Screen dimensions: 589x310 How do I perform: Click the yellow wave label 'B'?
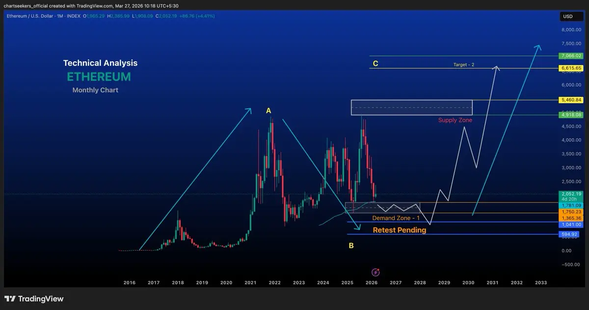351,245
